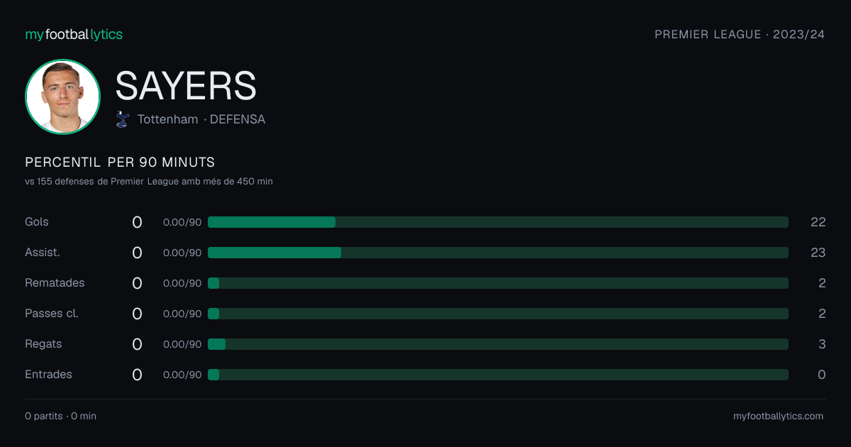851x447 pixels.
Task: Click the Premier League 2023/24 label
Action: (x=740, y=34)
